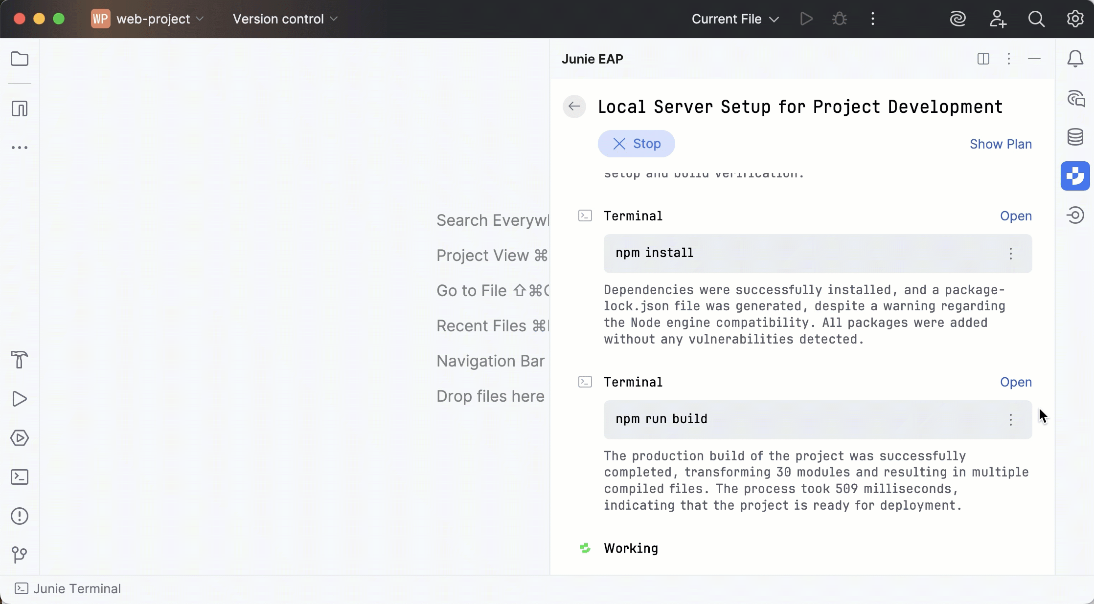Open the Run tool window

click(20, 399)
